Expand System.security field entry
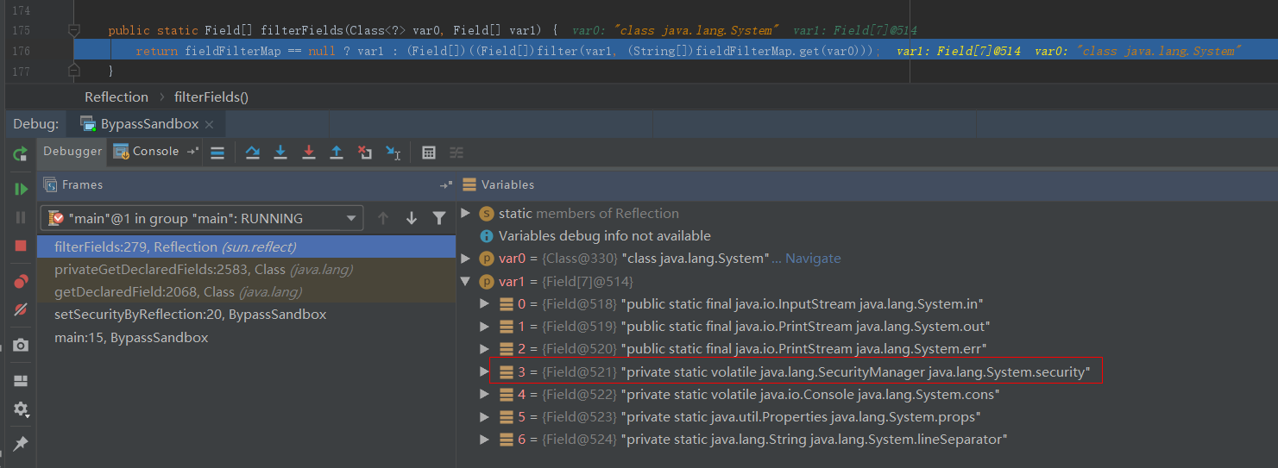 click(484, 372)
